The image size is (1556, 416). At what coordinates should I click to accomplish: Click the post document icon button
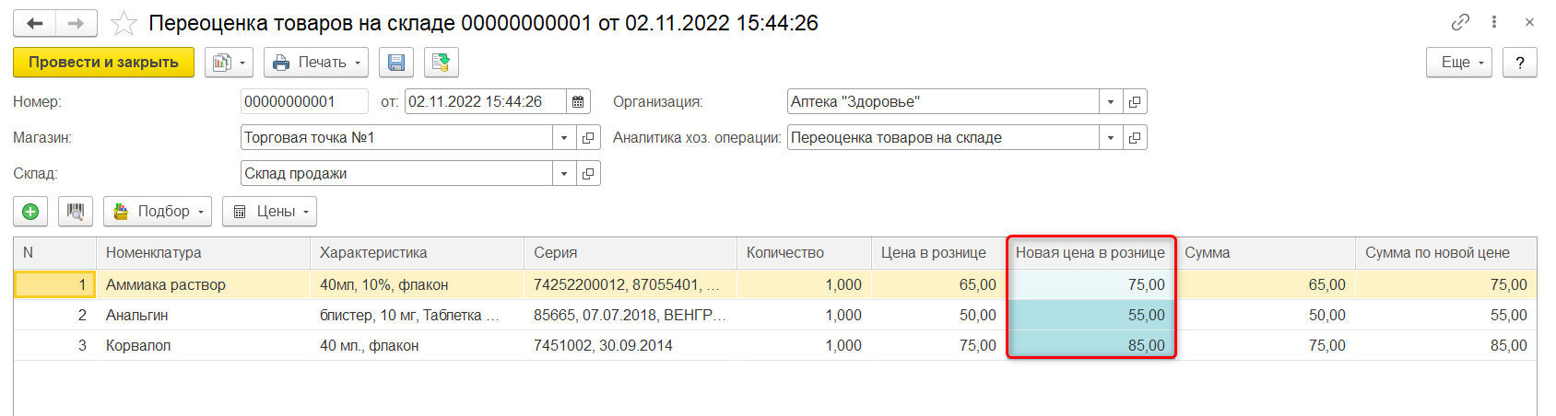(x=442, y=63)
